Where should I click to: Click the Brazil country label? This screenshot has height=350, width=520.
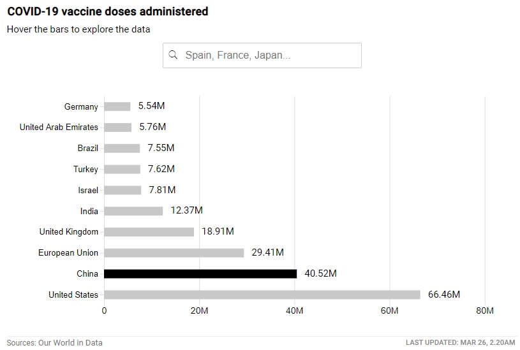(x=88, y=148)
